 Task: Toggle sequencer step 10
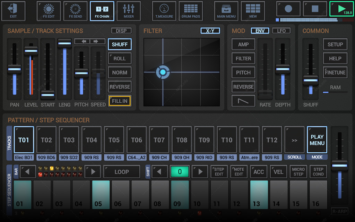coord(199,195)
